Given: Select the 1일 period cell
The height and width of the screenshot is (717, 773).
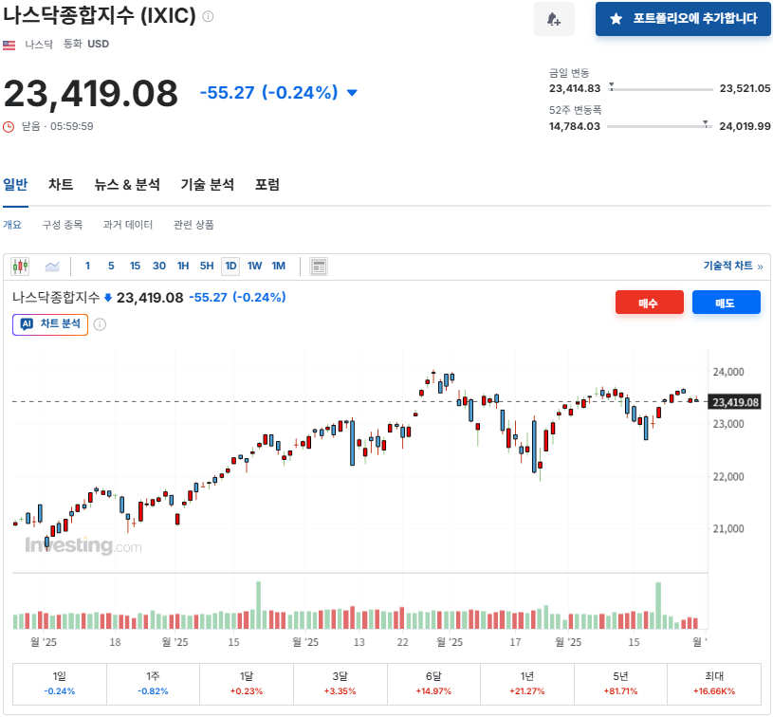Looking at the screenshot, I should tap(60, 684).
